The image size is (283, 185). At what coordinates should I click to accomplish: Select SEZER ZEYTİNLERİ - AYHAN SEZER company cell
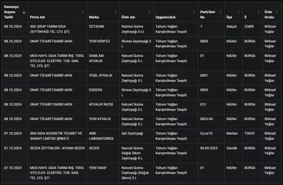(57, 148)
